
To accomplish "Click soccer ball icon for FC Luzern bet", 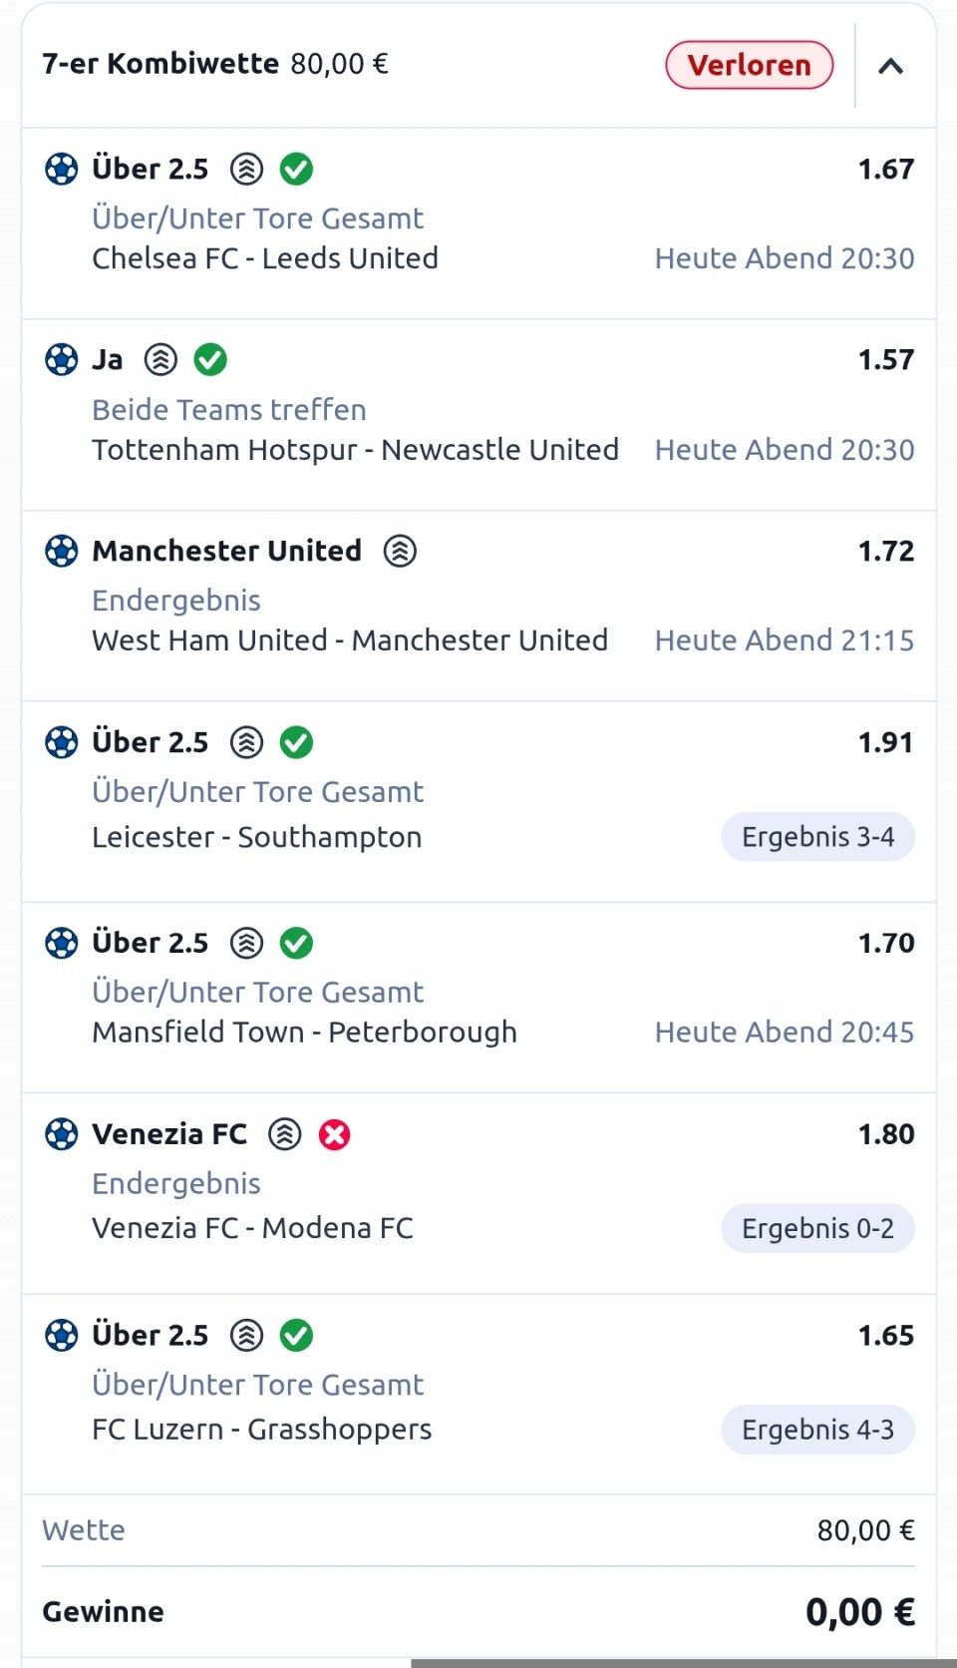I will tap(62, 1335).
